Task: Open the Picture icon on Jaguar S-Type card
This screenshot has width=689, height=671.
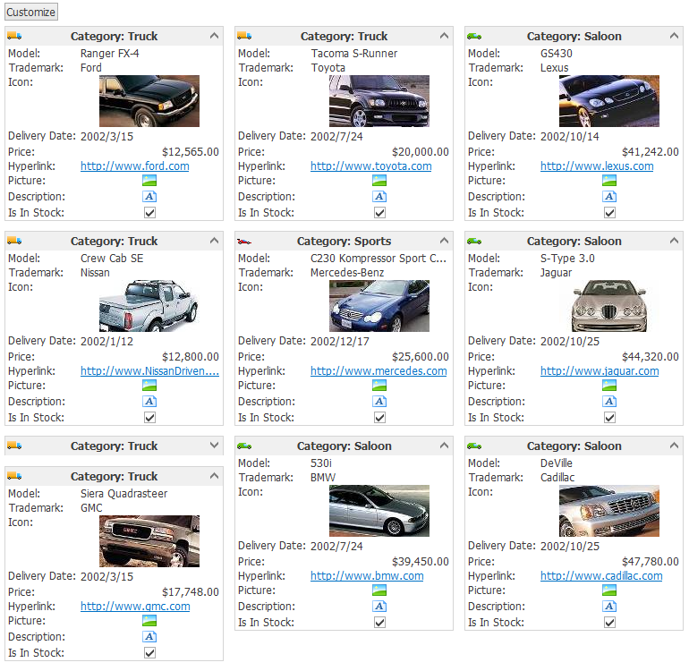Action: [x=609, y=386]
